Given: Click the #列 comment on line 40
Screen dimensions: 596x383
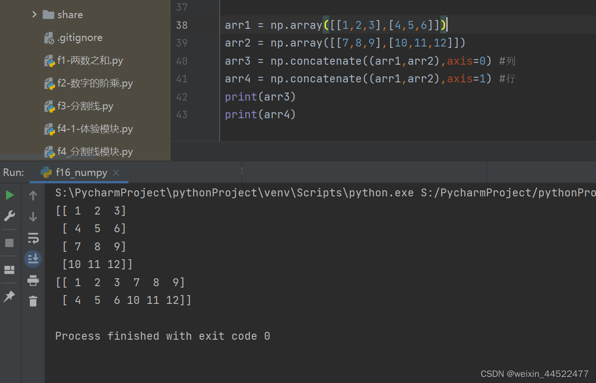Looking at the screenshot, I should click(507, 61).
